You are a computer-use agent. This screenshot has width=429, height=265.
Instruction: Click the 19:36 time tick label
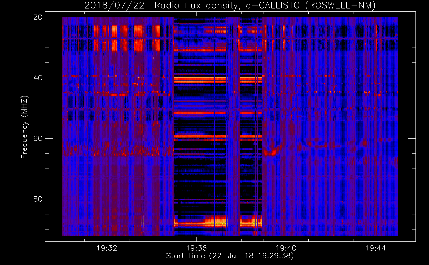196,248
